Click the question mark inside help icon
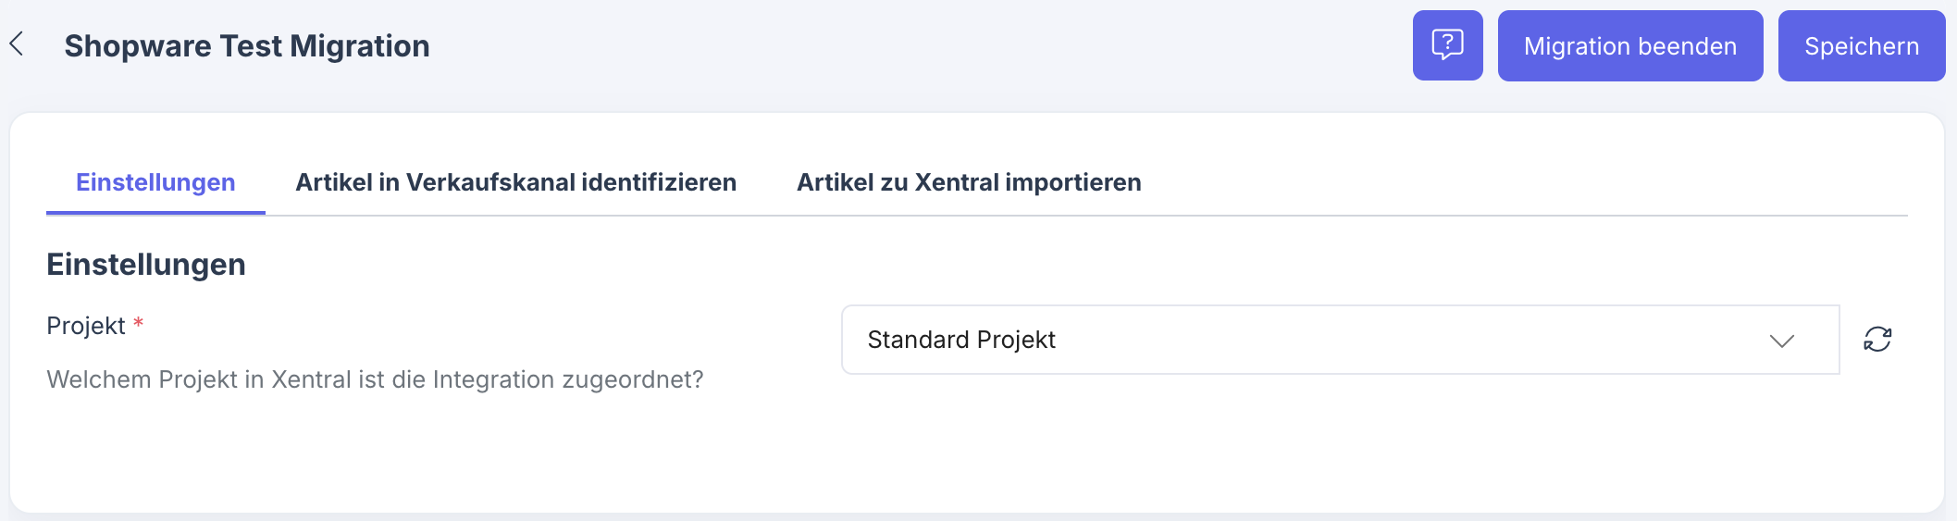The height and width of the screenshot is (521, 1957). point(1448,42)
